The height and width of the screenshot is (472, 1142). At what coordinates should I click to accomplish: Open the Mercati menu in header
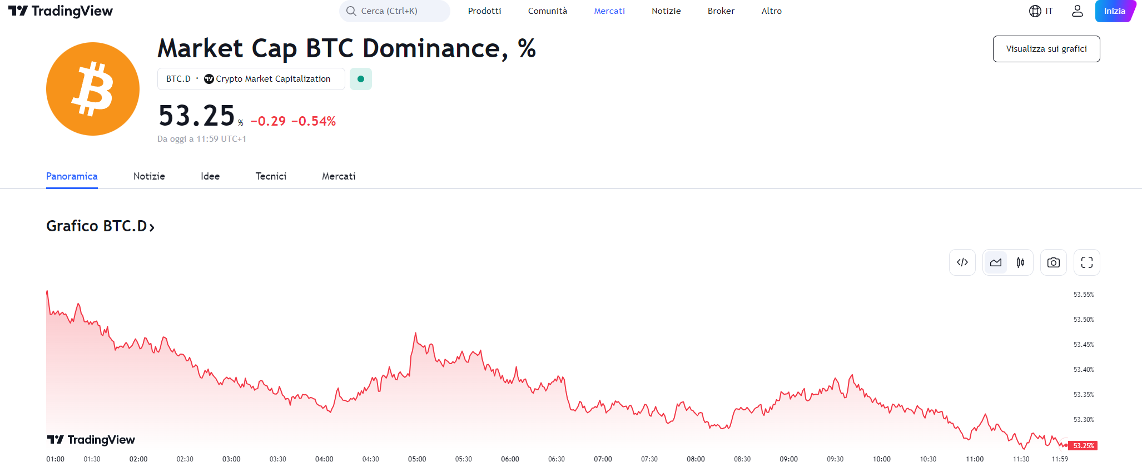pyautogui.click(x=609, y=11)
